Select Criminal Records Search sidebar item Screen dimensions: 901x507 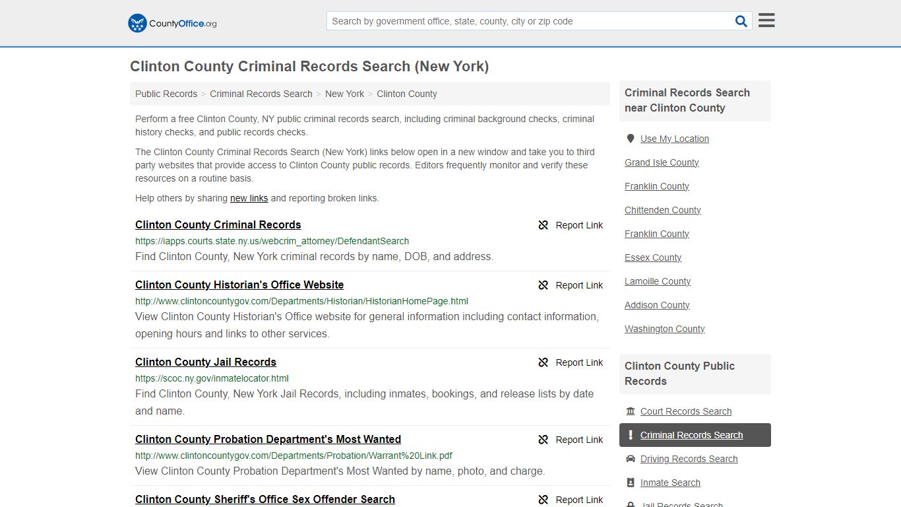695,435
